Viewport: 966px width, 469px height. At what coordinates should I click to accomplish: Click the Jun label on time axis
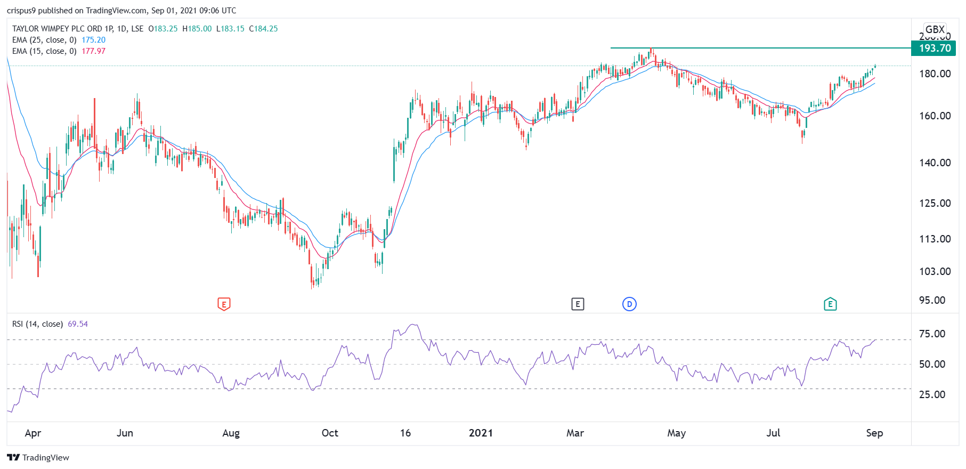(125, 433)
